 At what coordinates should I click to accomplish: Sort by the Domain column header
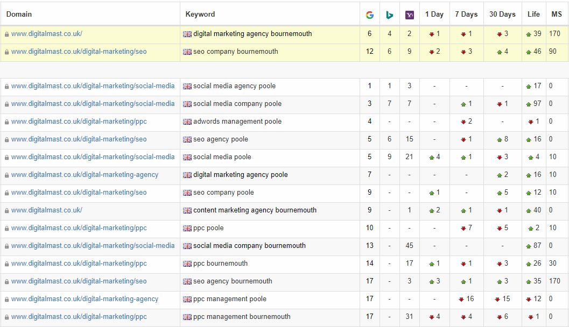[x=19, y=14]
